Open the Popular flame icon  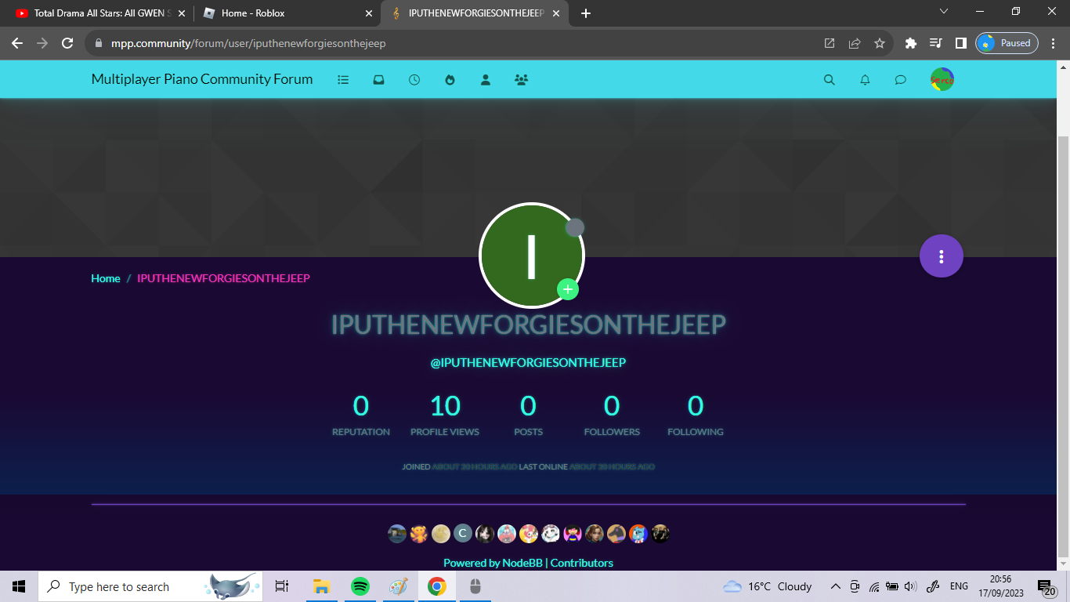(x=450, y=79)
